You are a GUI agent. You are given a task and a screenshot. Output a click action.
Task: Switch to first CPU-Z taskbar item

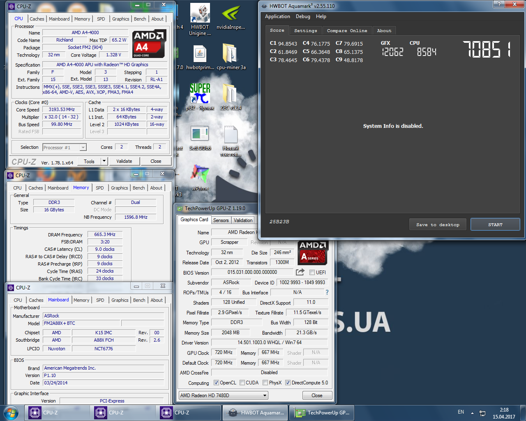[x=57, y=413]
